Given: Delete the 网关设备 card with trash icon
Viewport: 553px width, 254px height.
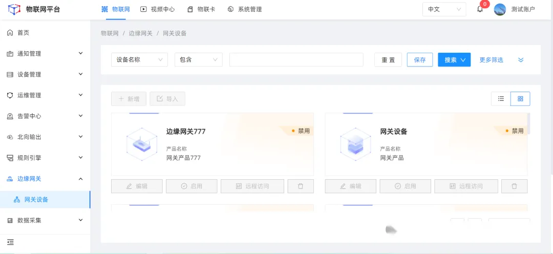Looking at the screenshot, I should [514, 186].
